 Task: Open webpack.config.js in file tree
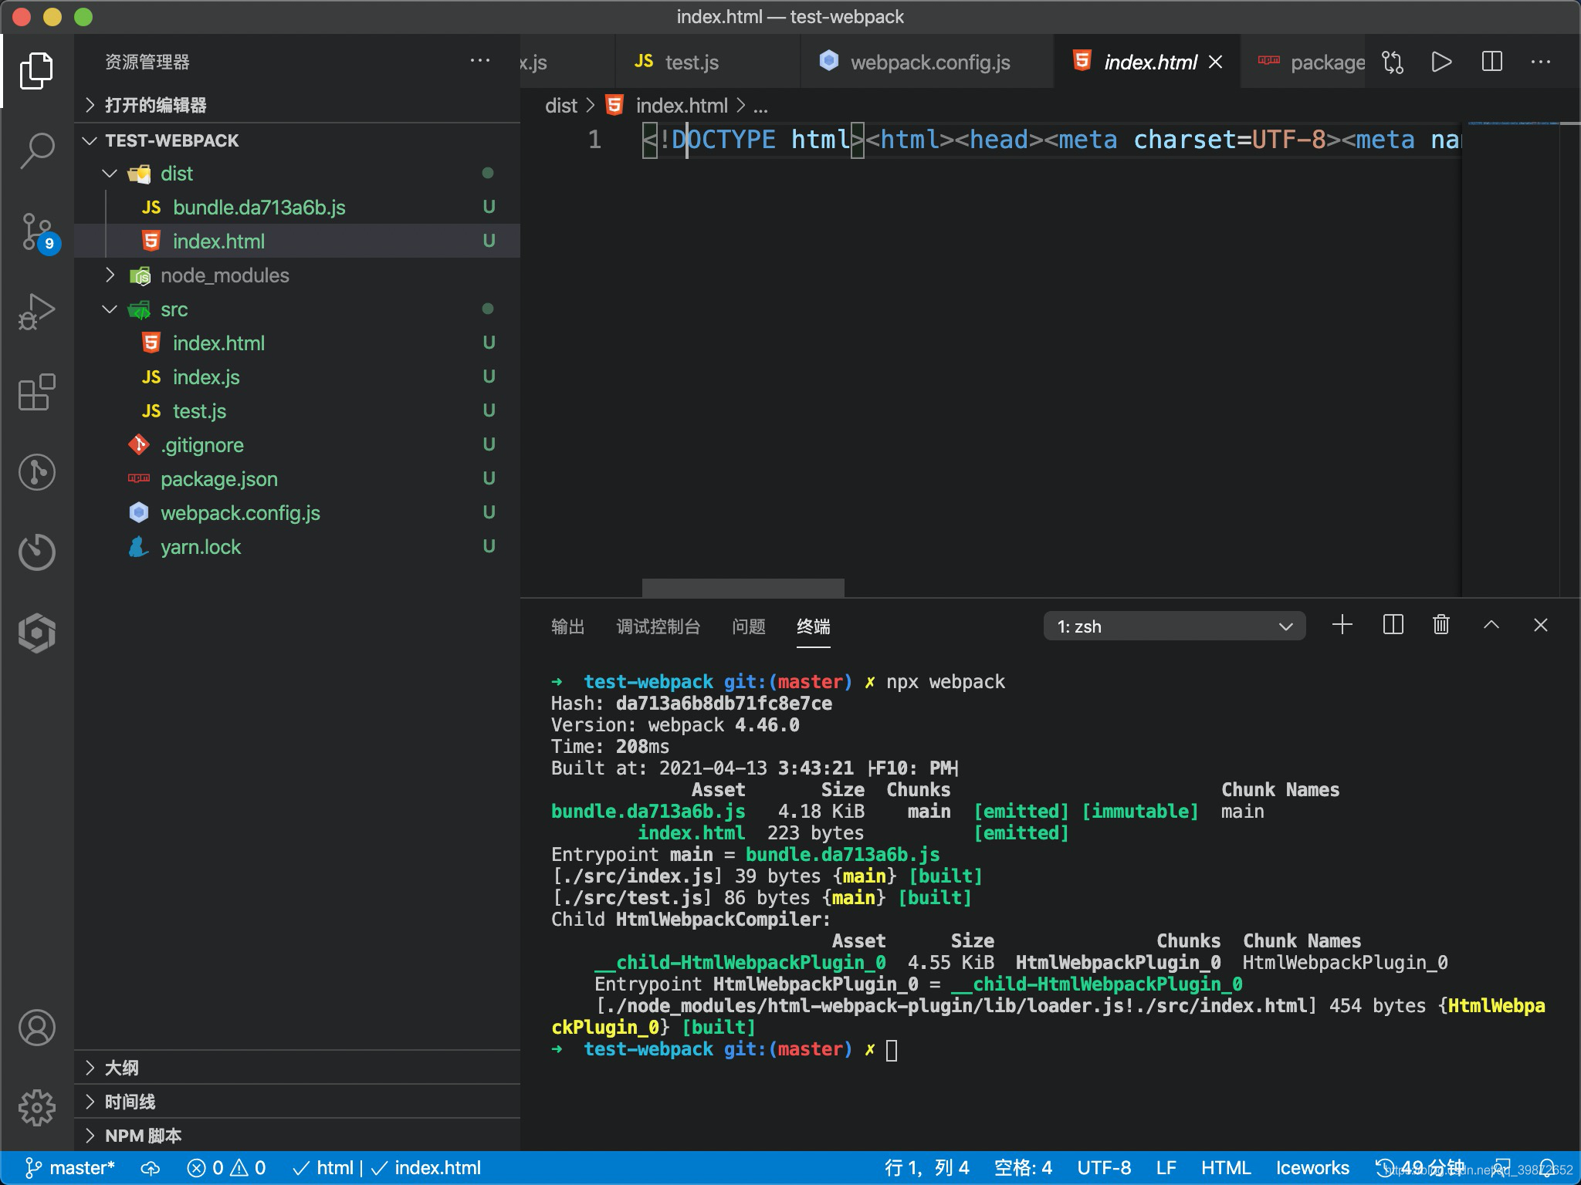pos(297,513)
